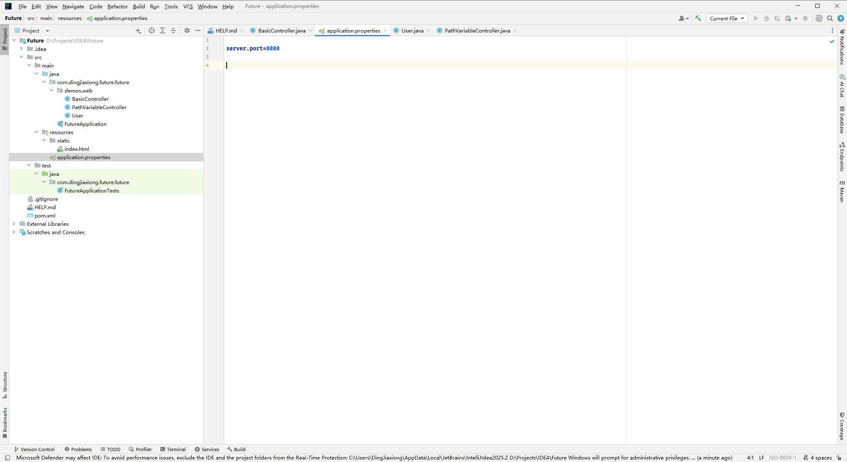
Task: Toggle the Structure tool window
Action: (x=5, y=385)
